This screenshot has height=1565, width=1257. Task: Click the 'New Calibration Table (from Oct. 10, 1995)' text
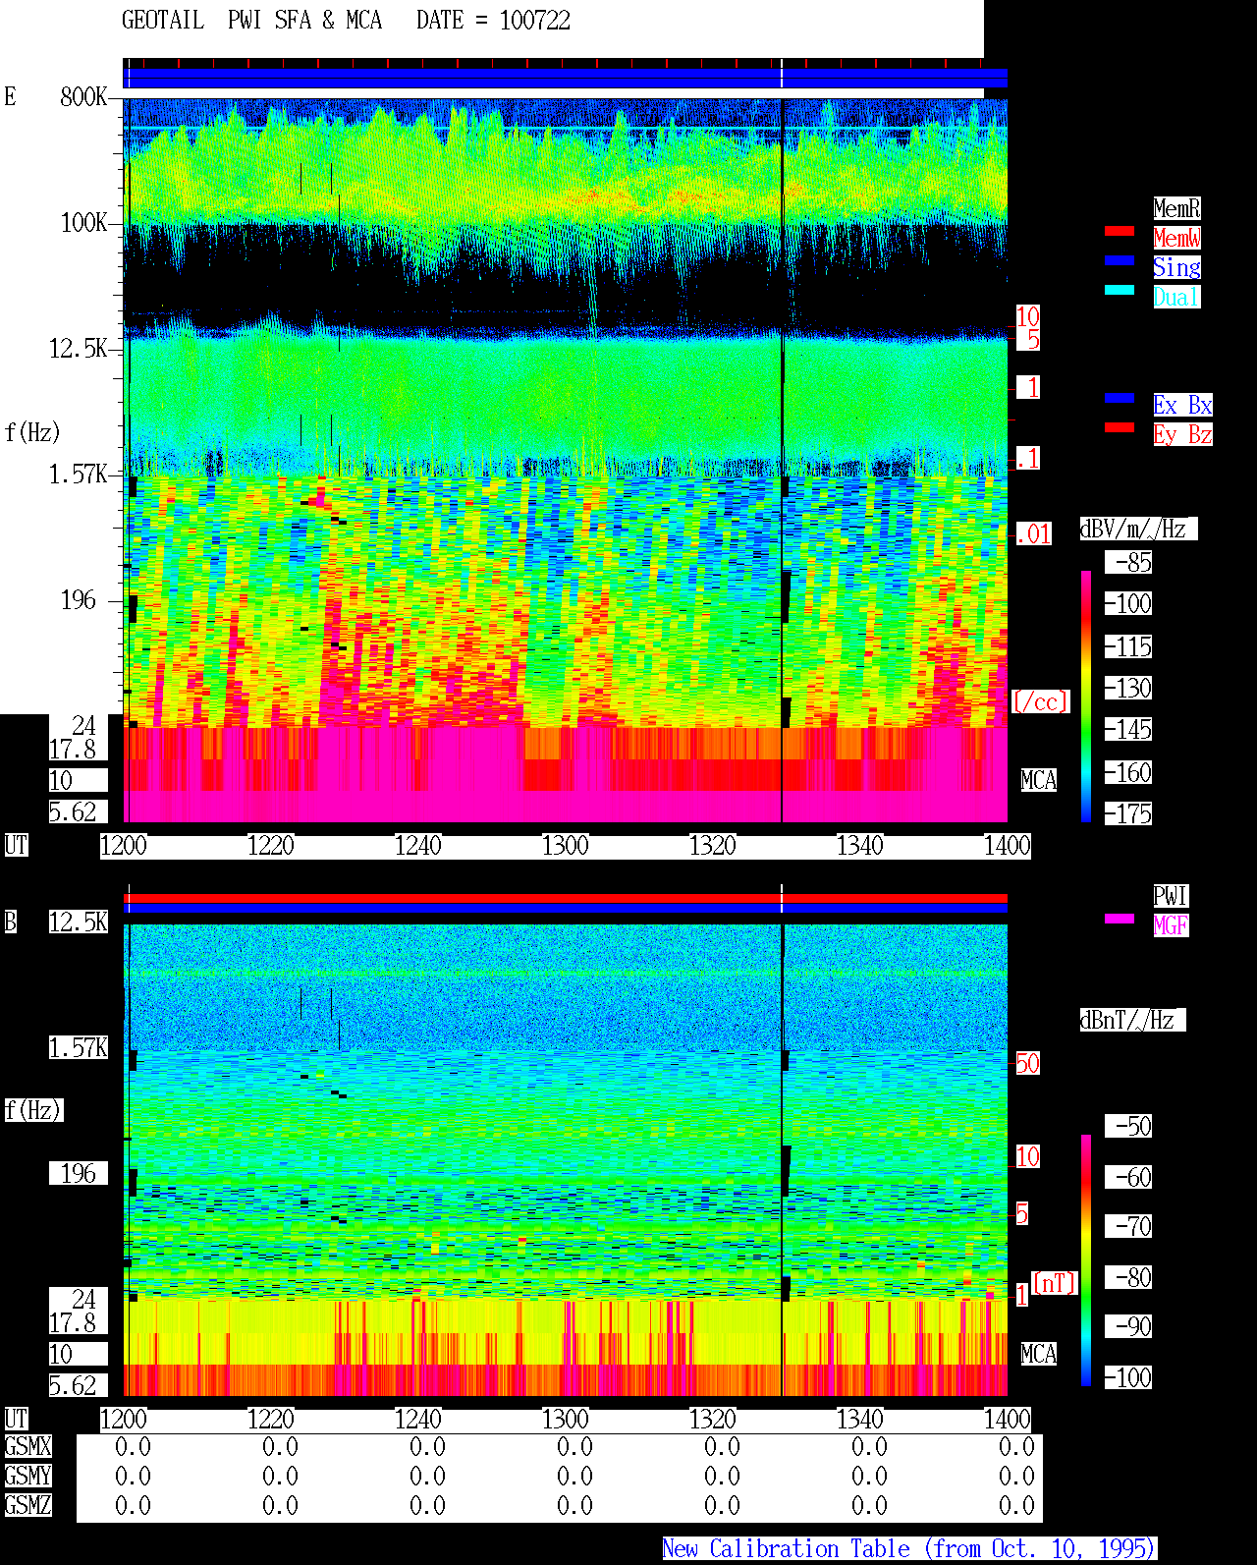(x=909, y=1549)
